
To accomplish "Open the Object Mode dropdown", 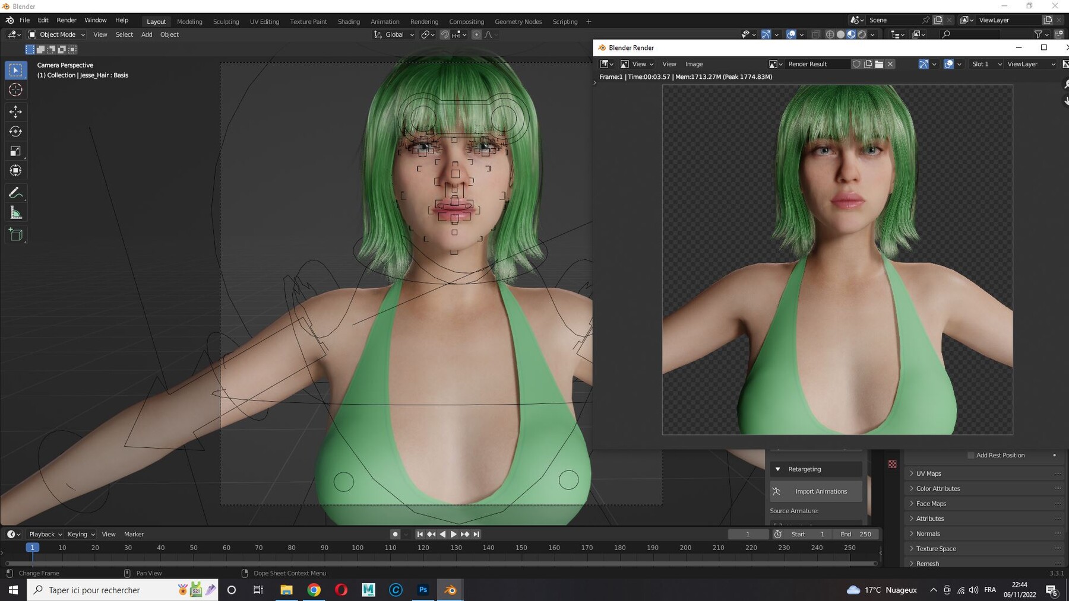I will click(x=56, y=34).
